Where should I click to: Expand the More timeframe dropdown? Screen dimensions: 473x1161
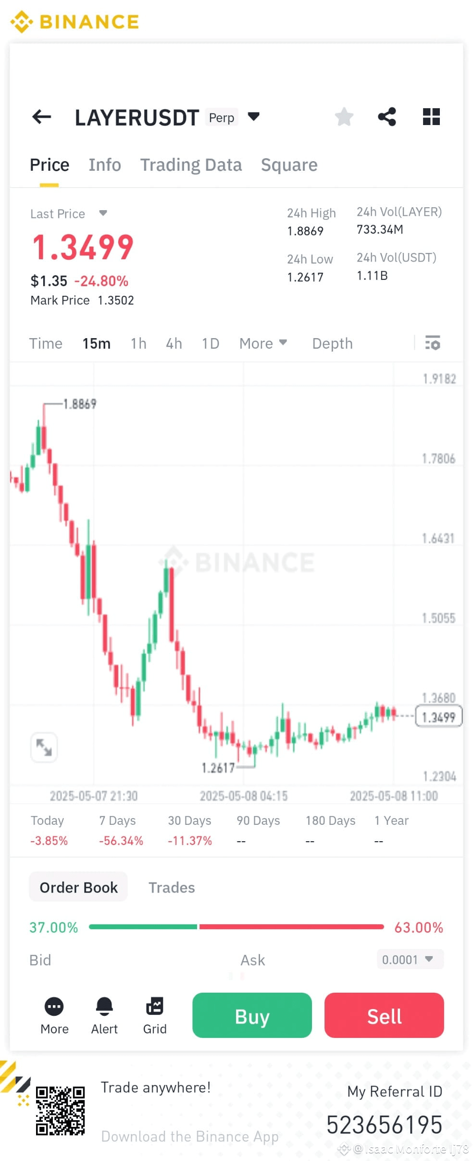point(263,343)
